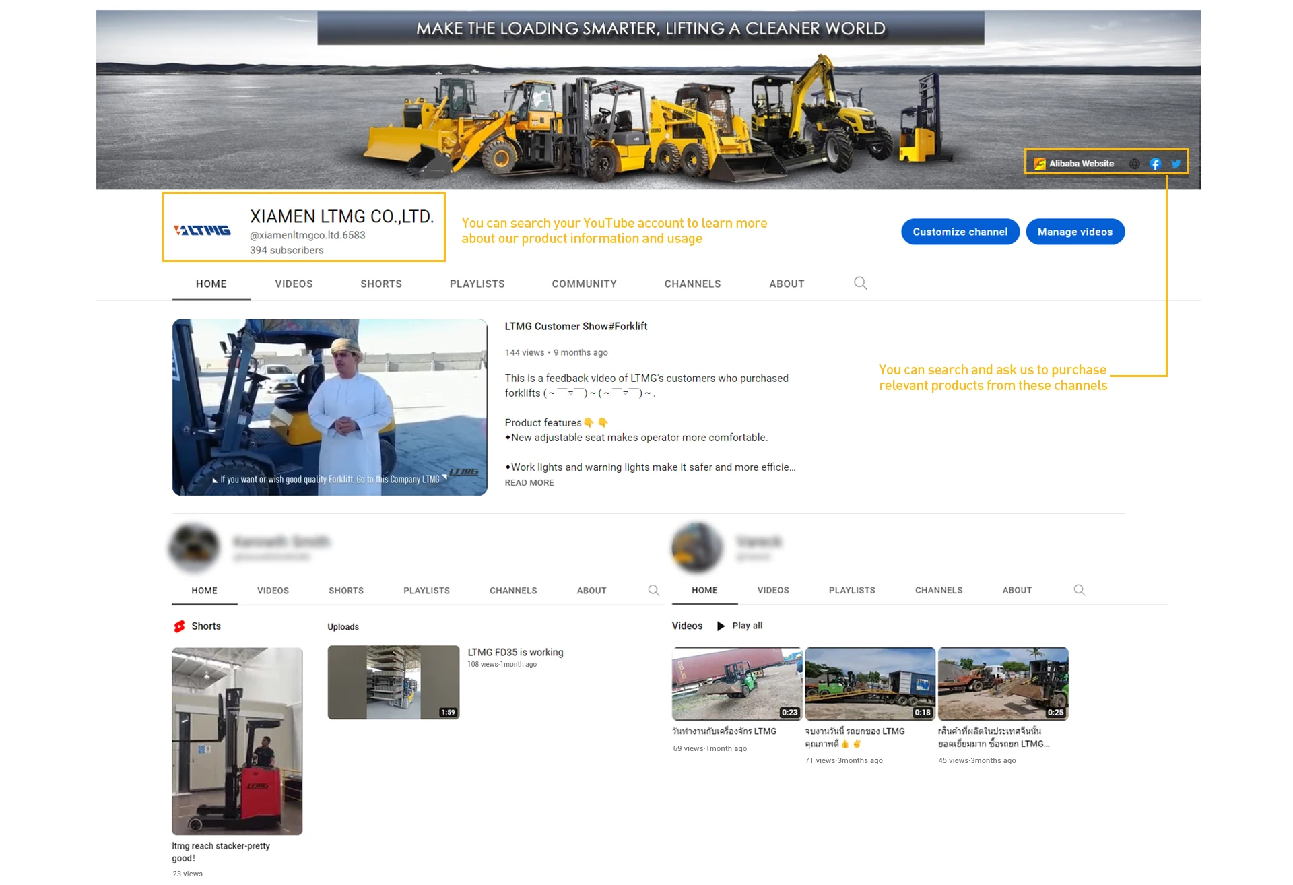The width and height of the screenshot is (1293, 885).
Task: Switch to the COMMUNITY tab
Action: 584,284
